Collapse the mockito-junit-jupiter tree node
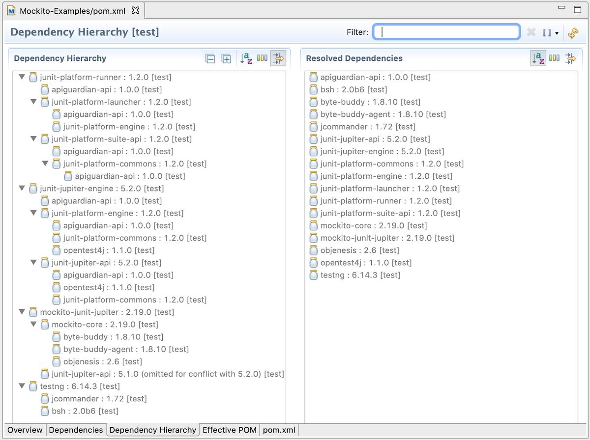This screenshot has height=440, width=590. point(22,312)
